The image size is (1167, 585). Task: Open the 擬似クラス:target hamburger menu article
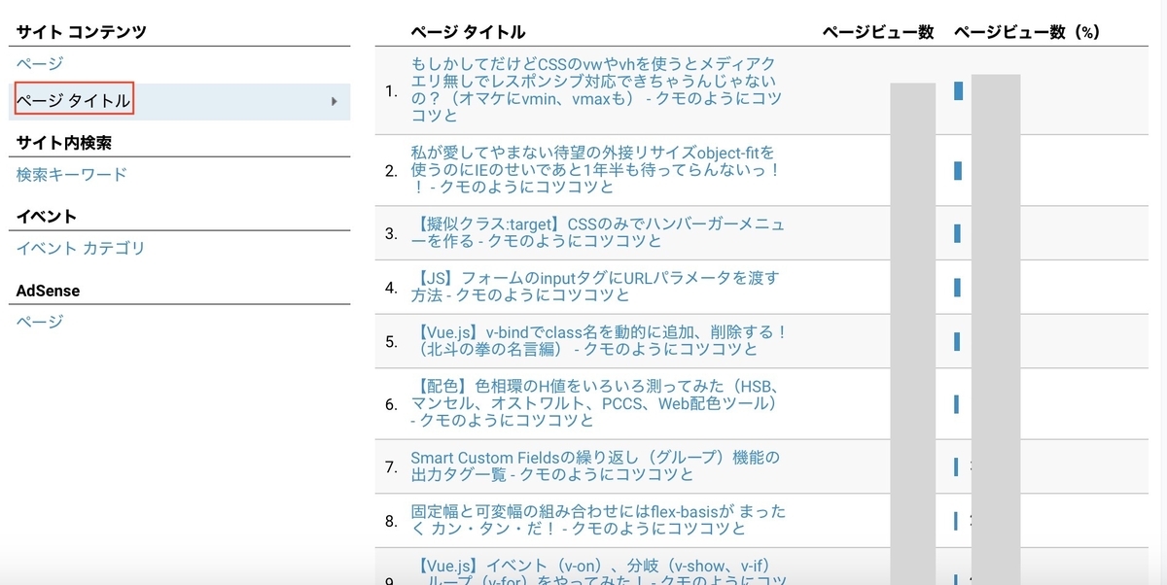(x=597, y=233)
